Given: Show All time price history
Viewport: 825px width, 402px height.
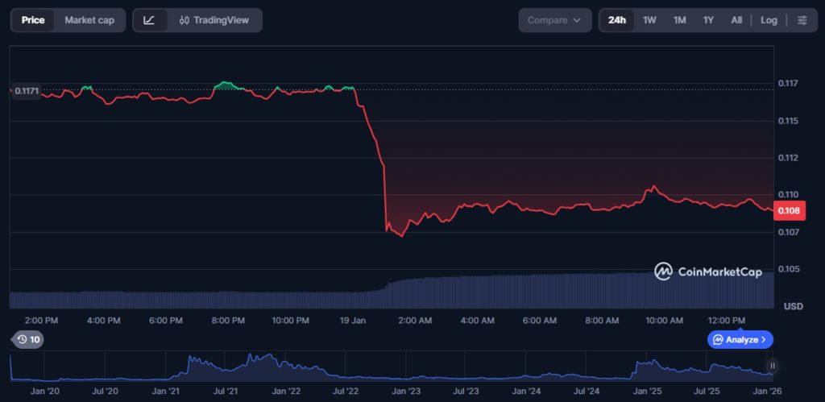Looking at the screenshot, I should (736, 20).
